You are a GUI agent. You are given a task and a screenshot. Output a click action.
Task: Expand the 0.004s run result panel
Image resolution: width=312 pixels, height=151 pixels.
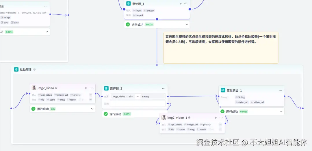pyautogui.click(x=47, y=32)
